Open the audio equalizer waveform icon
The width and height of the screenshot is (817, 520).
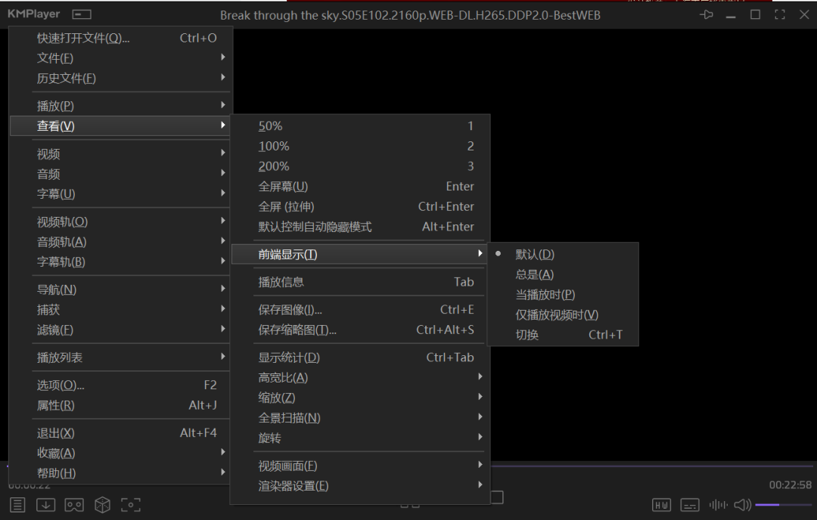[718, 504]
